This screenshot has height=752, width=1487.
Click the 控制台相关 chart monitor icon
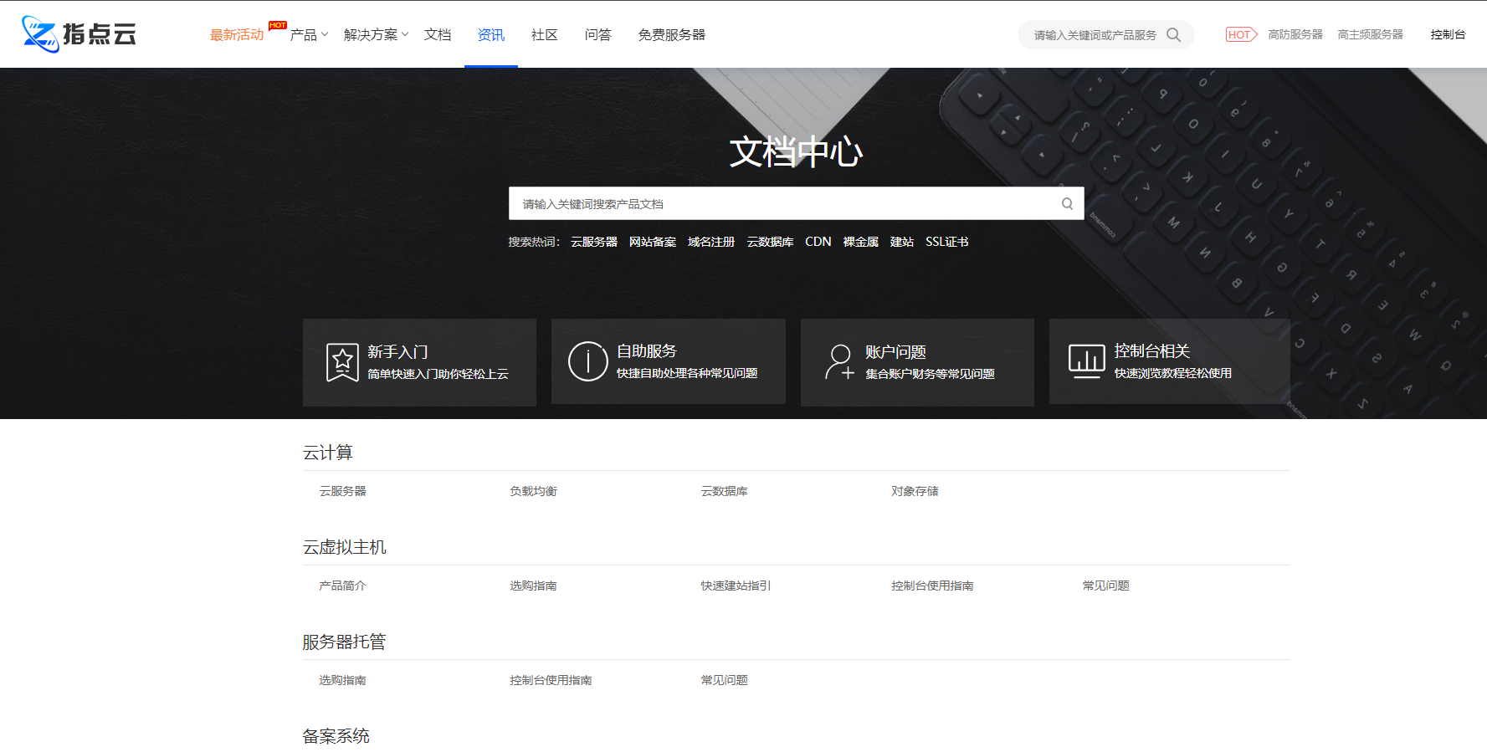[1086, 361]
